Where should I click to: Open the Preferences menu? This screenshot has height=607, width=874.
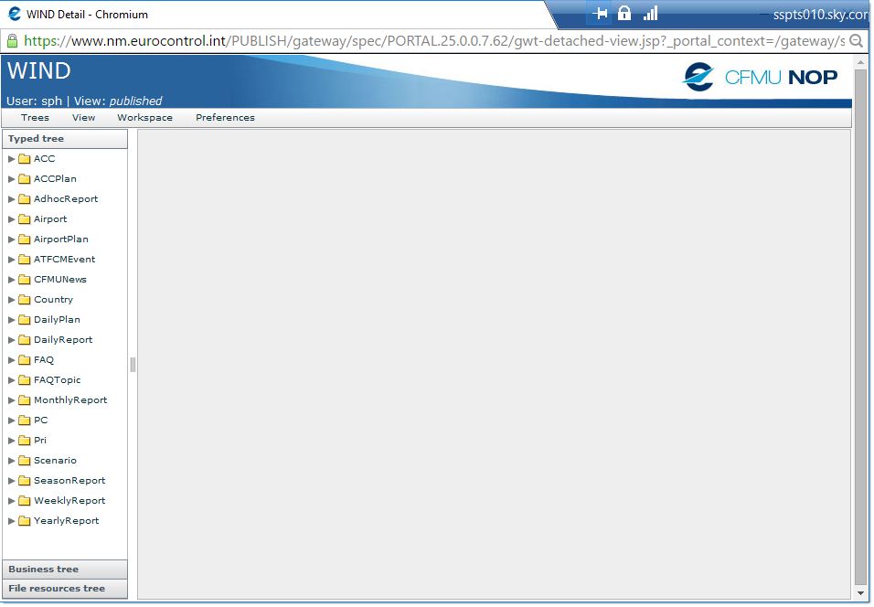point(225,118)
